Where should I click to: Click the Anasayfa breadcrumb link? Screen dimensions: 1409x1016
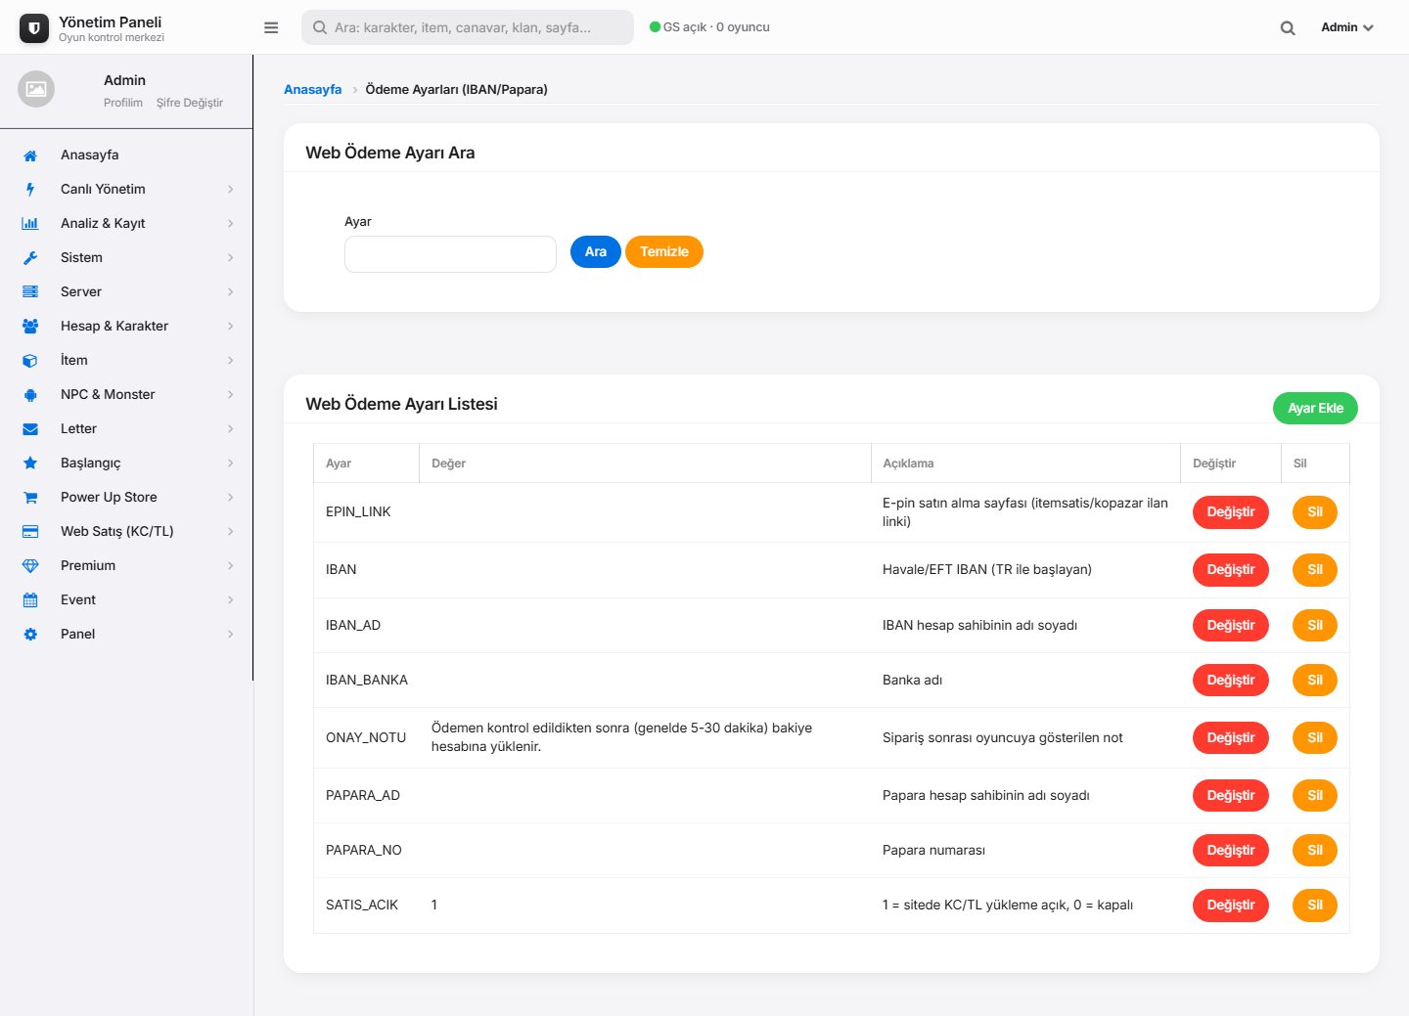pos(313,89)
